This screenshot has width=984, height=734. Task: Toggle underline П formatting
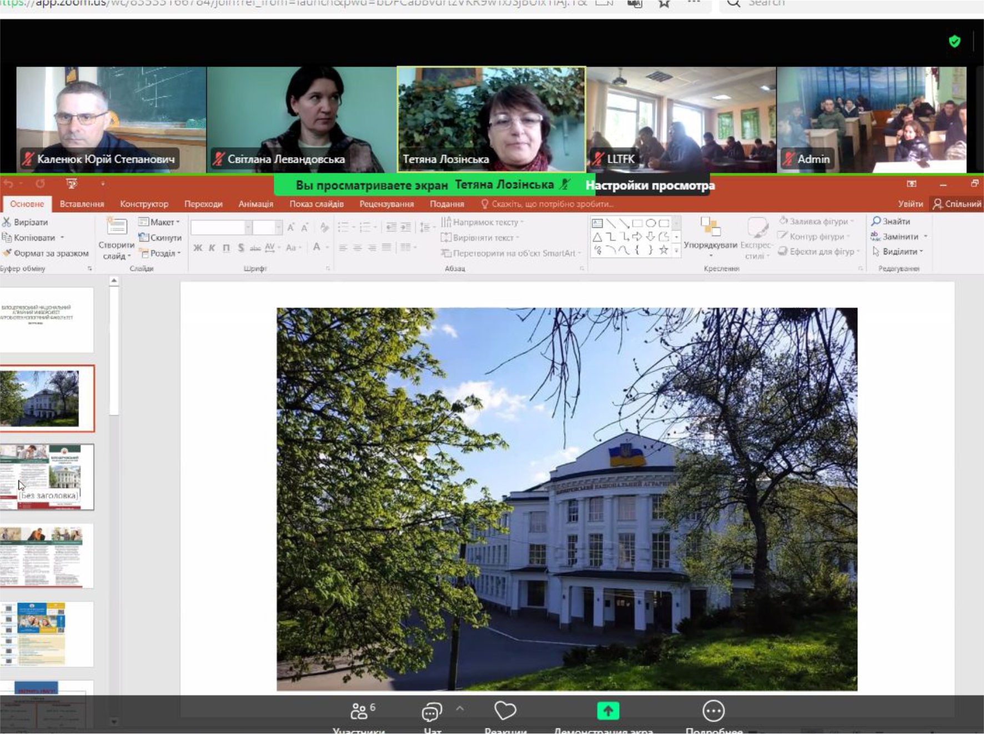[226, 248]
